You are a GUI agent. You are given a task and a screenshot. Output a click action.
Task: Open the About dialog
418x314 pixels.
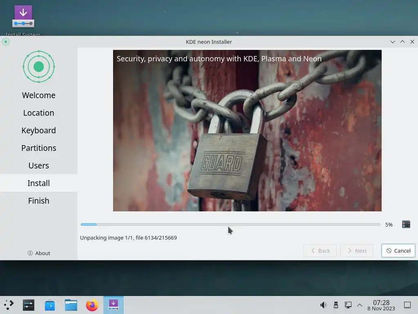point(39,253)
